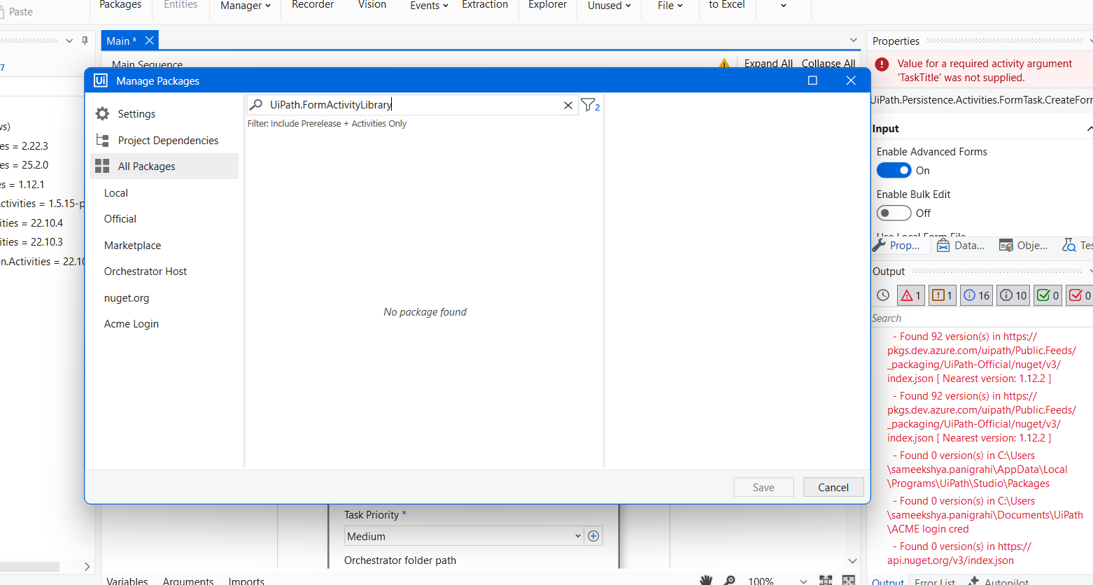Toggle the warning filter showing 1
This screenshot has width=1093, height=585.
tap(942, 295)
